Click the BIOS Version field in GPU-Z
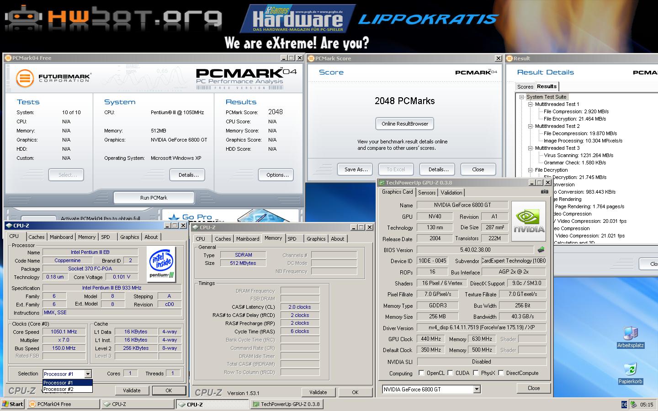Viewport: 658px width, 411px height. (x=475, y=250)
